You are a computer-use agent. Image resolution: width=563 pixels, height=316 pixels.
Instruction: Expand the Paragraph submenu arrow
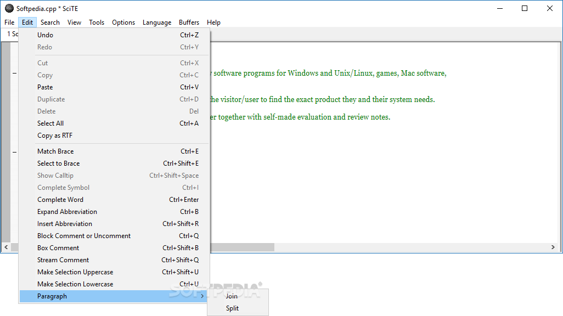(202, 296)
